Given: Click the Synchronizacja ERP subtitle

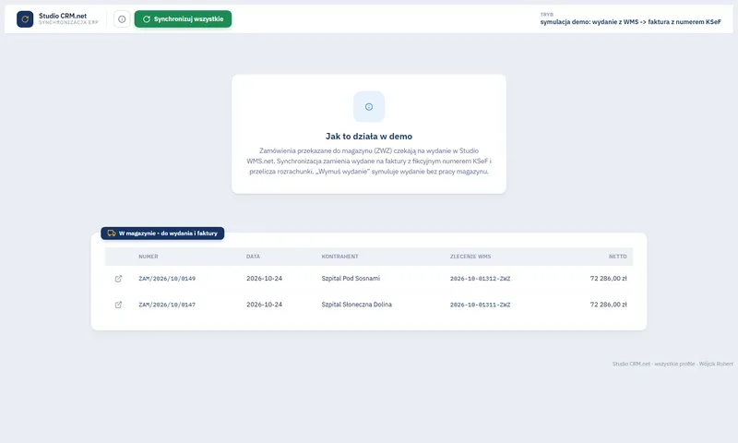Looking at the screenshot, I should tap(68, 22).
